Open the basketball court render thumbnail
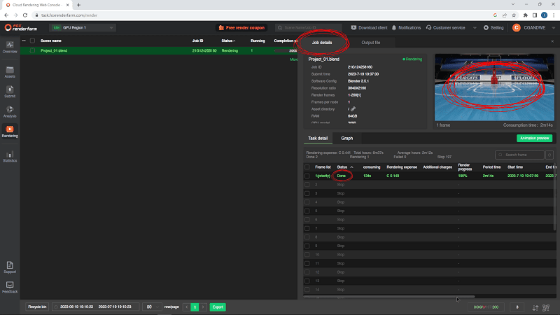Screen dimensions: 560x315 [x=494, y=87]
